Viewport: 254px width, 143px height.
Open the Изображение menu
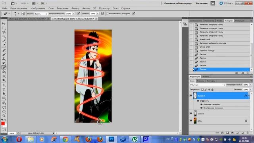pos(38,8)
